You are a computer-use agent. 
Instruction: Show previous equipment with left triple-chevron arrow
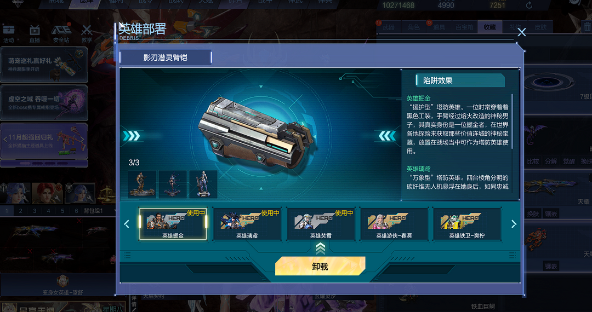[x=388, y=136]
